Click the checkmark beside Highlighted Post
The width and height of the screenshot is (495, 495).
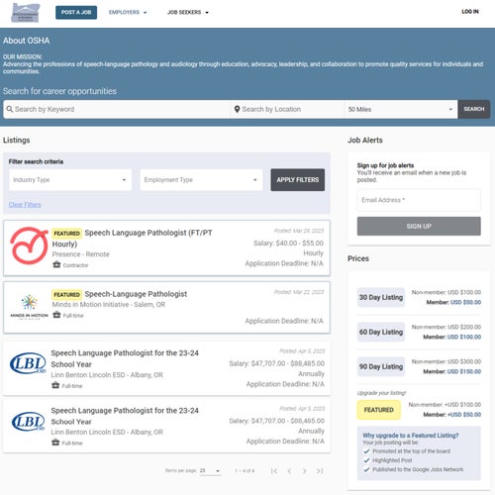(366, 460)
